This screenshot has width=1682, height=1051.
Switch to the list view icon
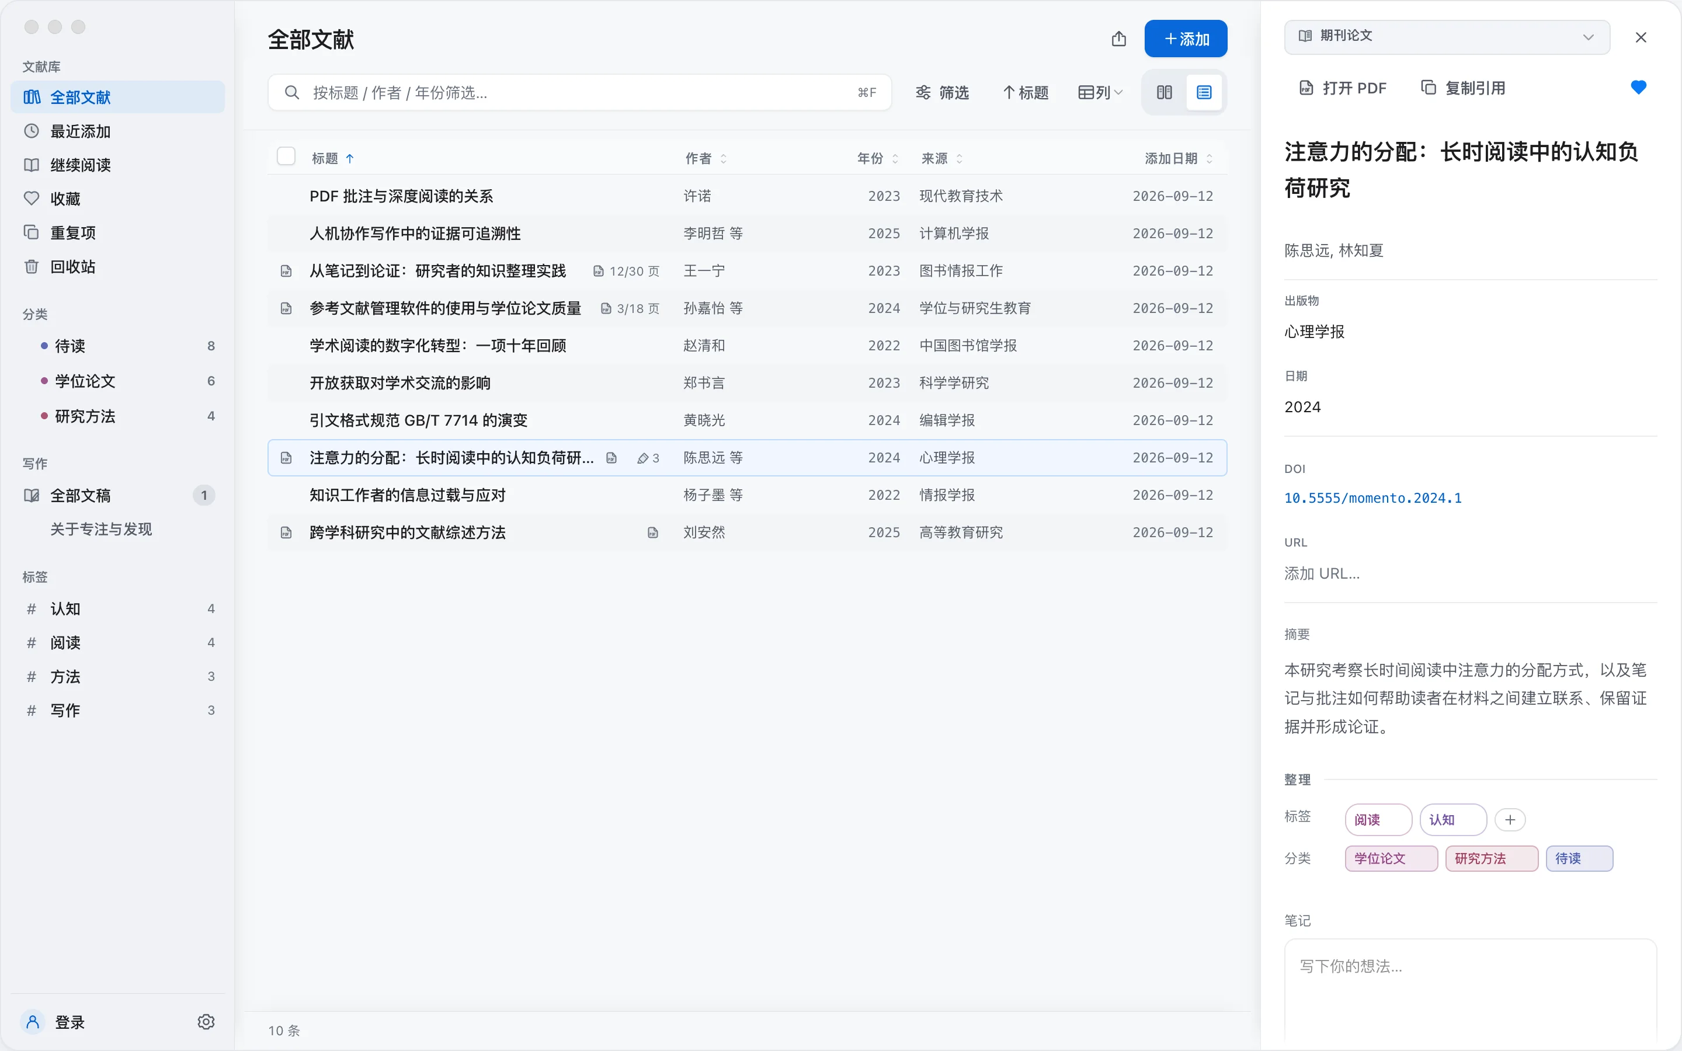(x=1204, y=92)
